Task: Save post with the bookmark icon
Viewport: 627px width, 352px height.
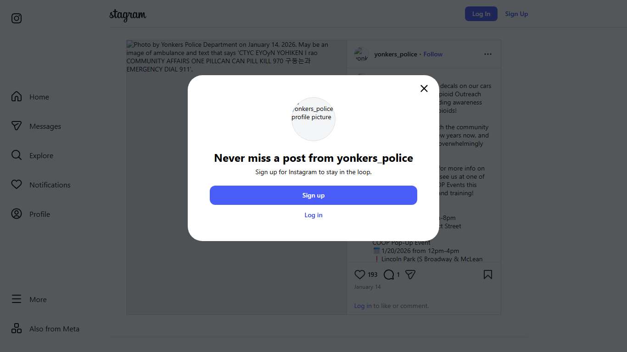Action: click(487, 275)
